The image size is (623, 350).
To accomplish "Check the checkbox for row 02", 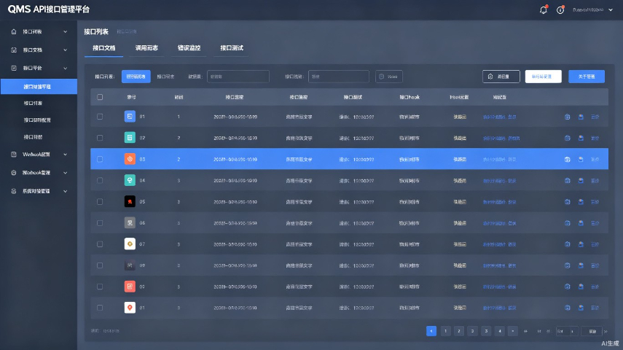I will click(x=100, y=138).
